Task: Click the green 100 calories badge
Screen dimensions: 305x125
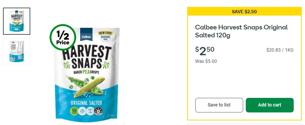Action: (74, 111)
